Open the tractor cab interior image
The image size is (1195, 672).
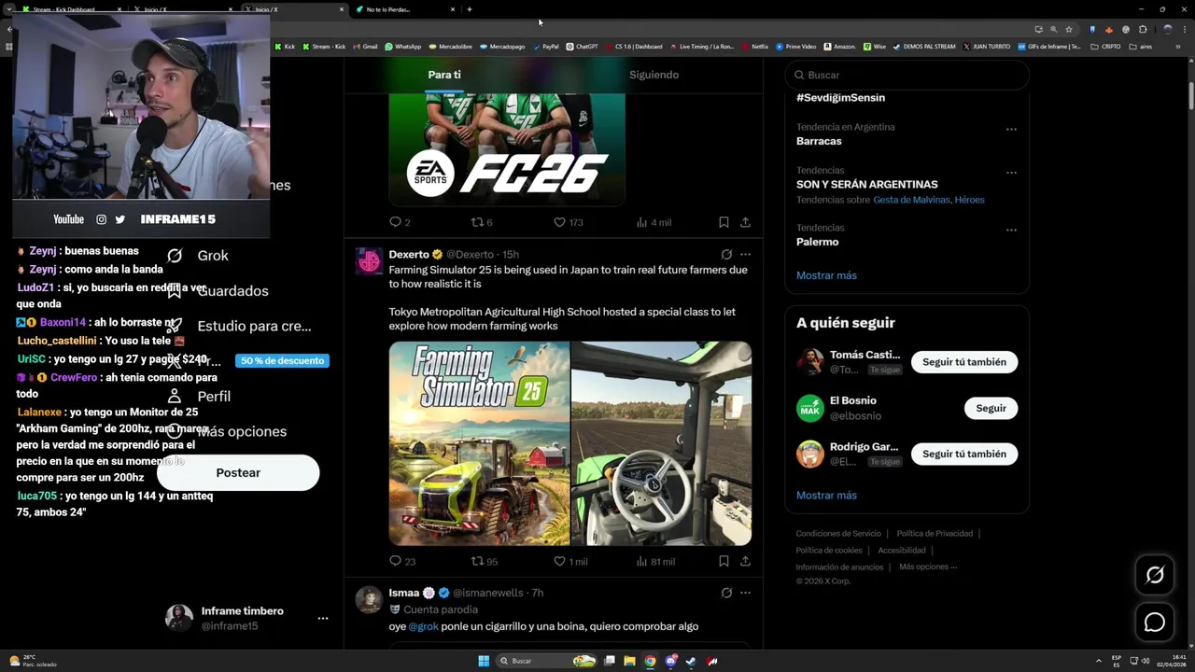[661, 443]
